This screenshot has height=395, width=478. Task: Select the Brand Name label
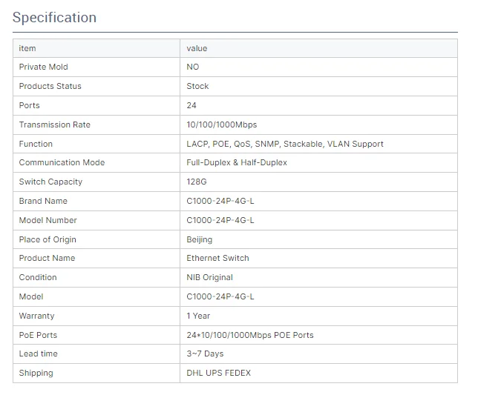[x=43, y=201]
